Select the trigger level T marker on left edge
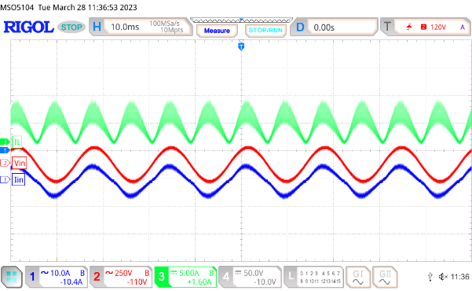The image size is (472, 291). [5, 150]
